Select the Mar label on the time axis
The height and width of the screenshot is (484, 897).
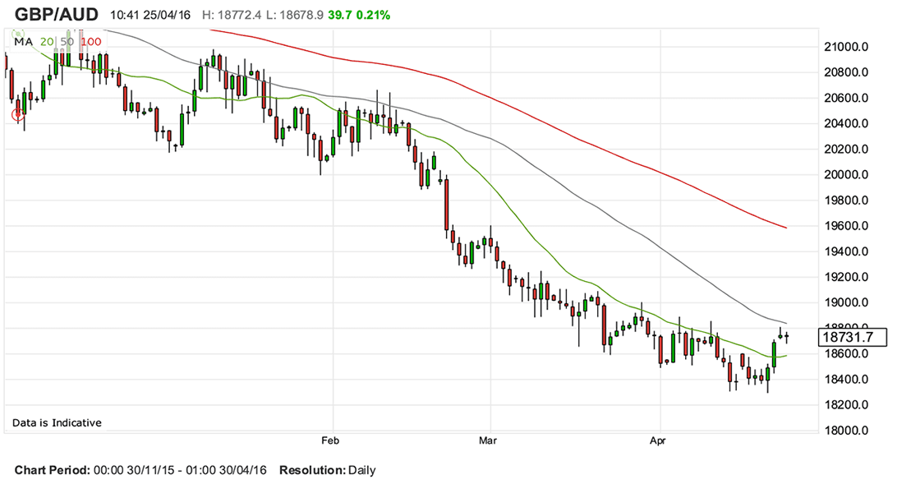[489, 440]
